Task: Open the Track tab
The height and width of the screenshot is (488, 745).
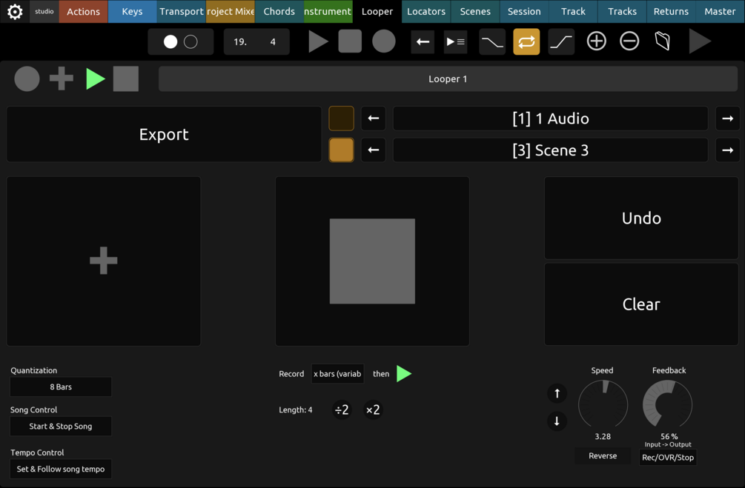Action: pos(573,11)
